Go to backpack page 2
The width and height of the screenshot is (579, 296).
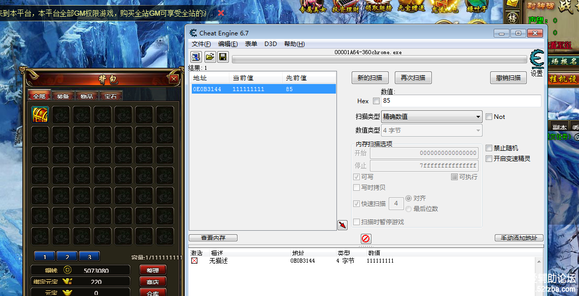click(67, 257)
